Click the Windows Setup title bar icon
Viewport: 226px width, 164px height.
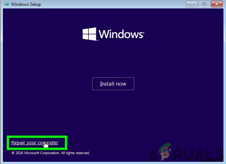[7, 4]
